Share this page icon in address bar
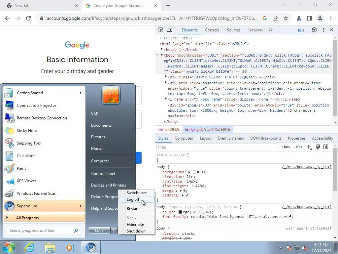The width and height of the screenshot is (338, 254). coord(275,19)
